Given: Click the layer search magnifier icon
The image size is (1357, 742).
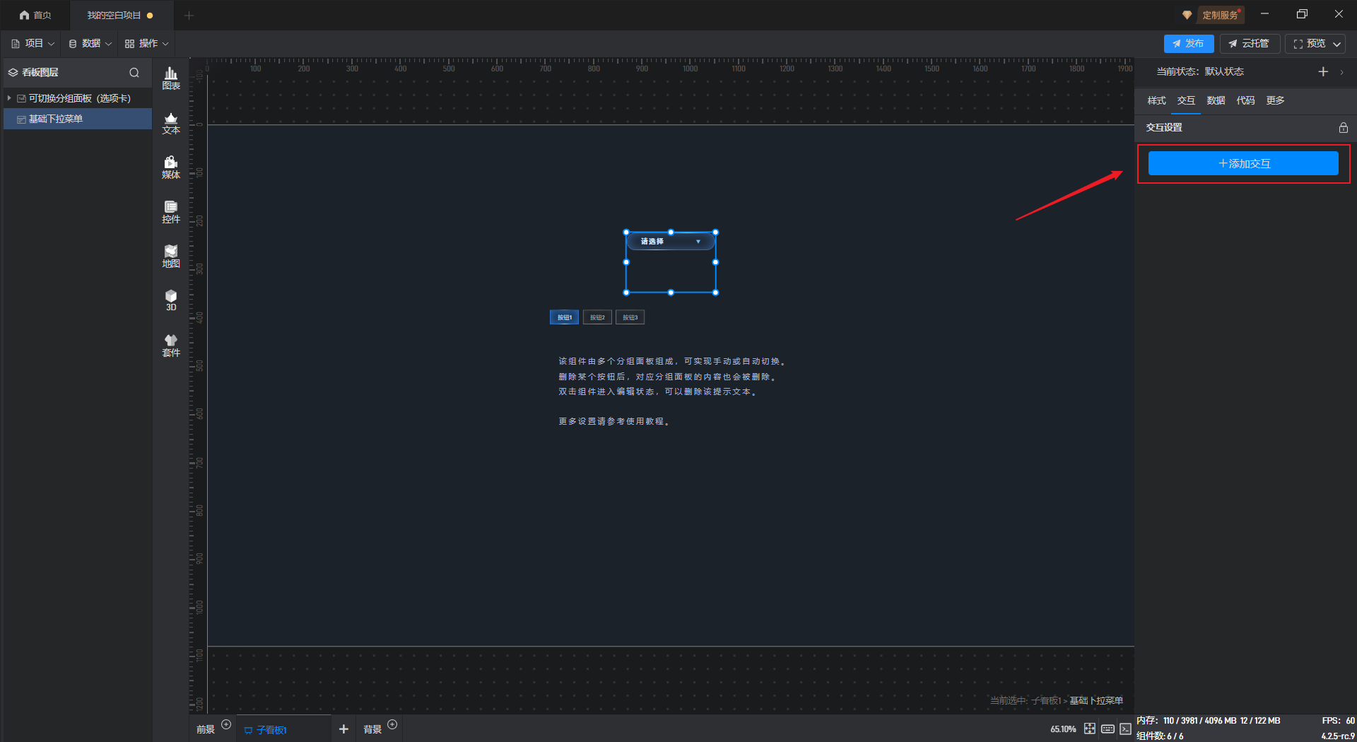Looking at the screenshot, I should [134, 73].
